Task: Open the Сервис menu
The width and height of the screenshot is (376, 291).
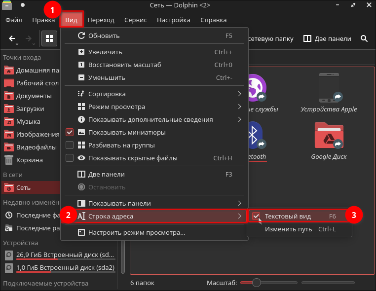Action: pyautogui.click(x=135, y=20)
